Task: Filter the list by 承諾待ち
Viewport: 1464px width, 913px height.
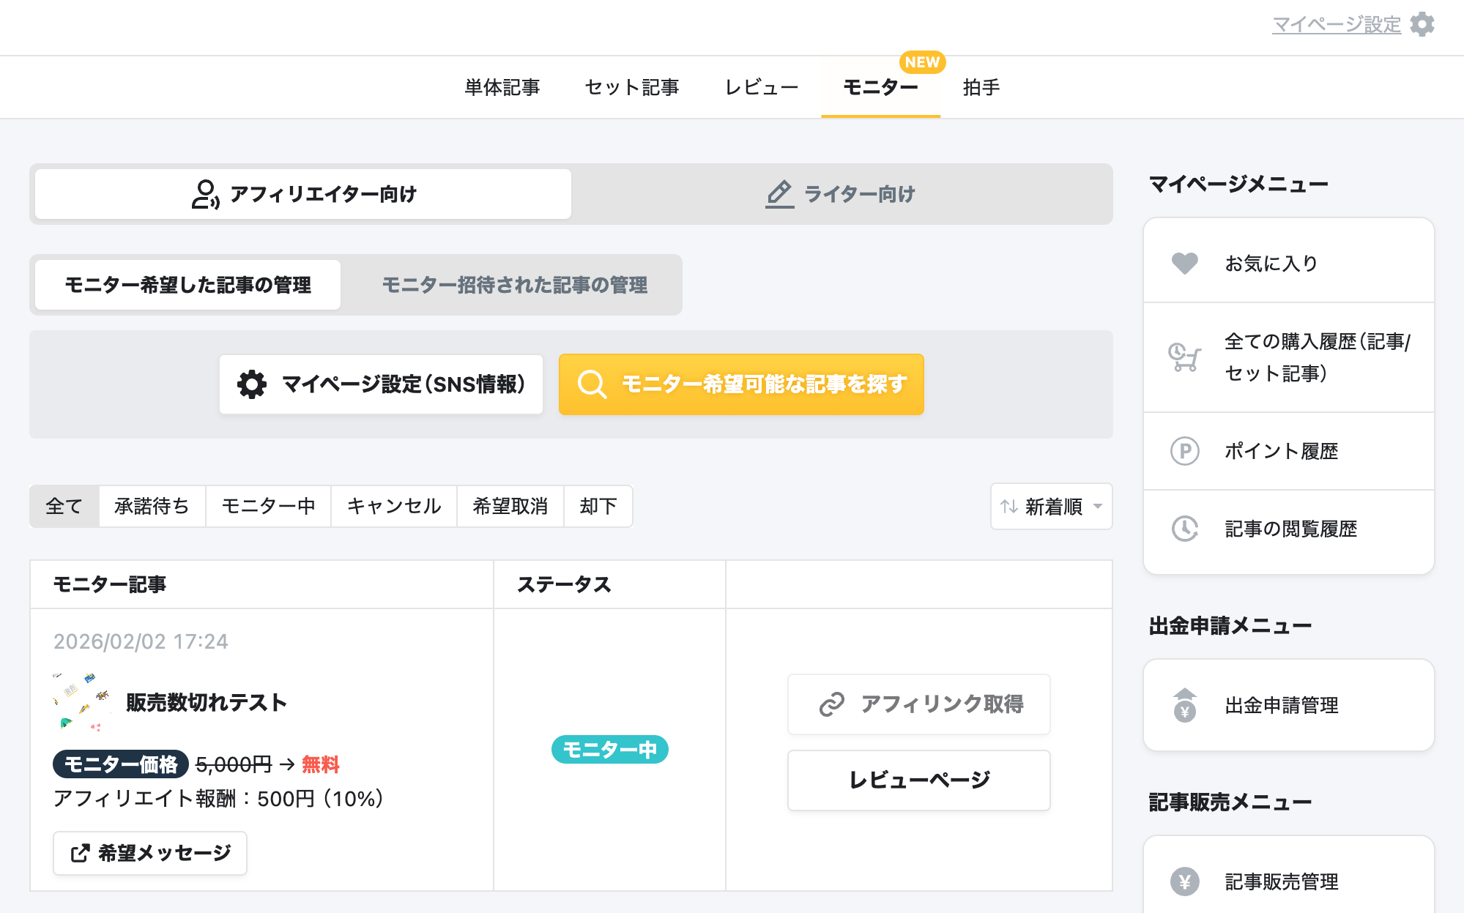Action: [152, 507]
